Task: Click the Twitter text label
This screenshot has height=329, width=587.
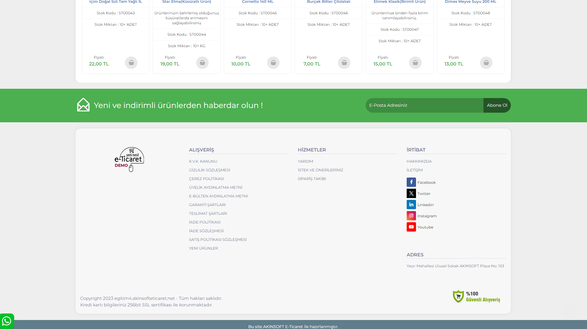Action: click(424, 194)
